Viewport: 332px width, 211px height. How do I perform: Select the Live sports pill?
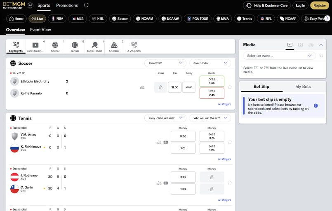(x=37, y=19)
